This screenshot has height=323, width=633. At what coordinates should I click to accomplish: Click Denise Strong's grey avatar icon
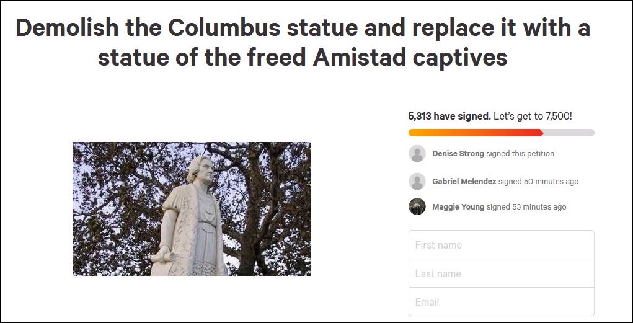point(417,153)
